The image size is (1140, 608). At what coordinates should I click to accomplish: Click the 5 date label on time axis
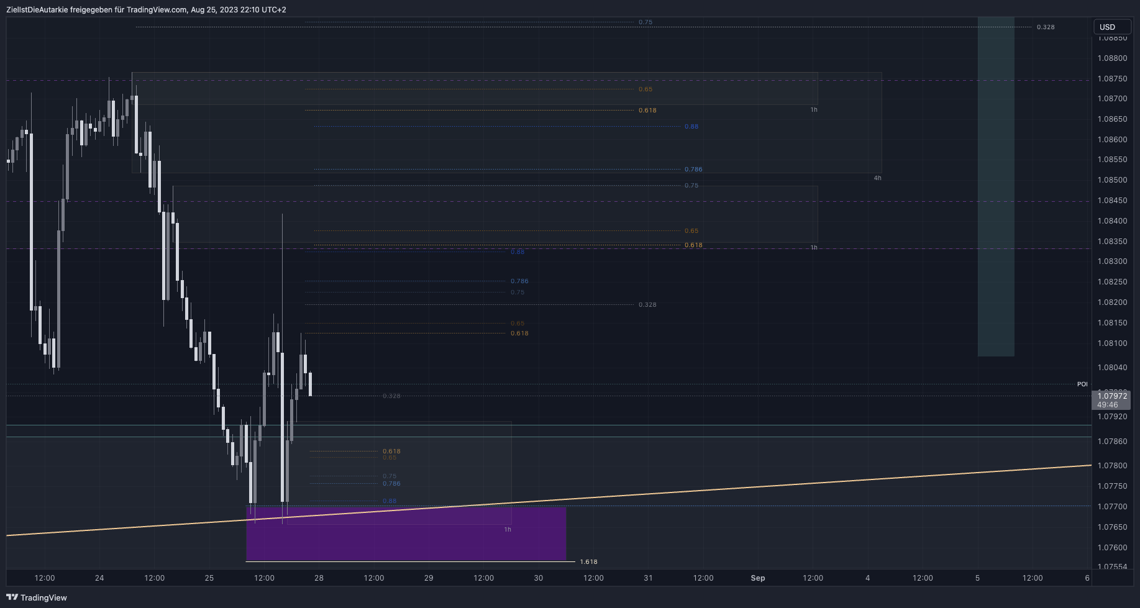tap(977, 578)
